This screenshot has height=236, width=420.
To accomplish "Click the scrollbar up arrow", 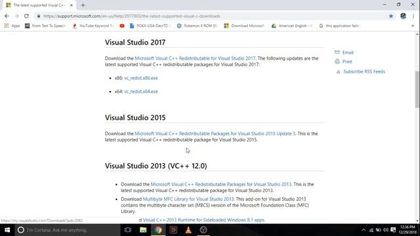I will pyautogui.click(x=417, y=34).
